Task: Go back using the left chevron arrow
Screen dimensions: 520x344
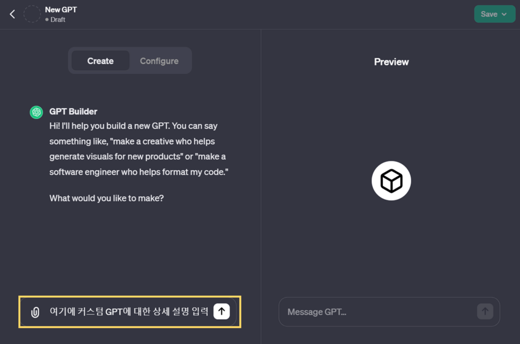Action: point(12,14)
